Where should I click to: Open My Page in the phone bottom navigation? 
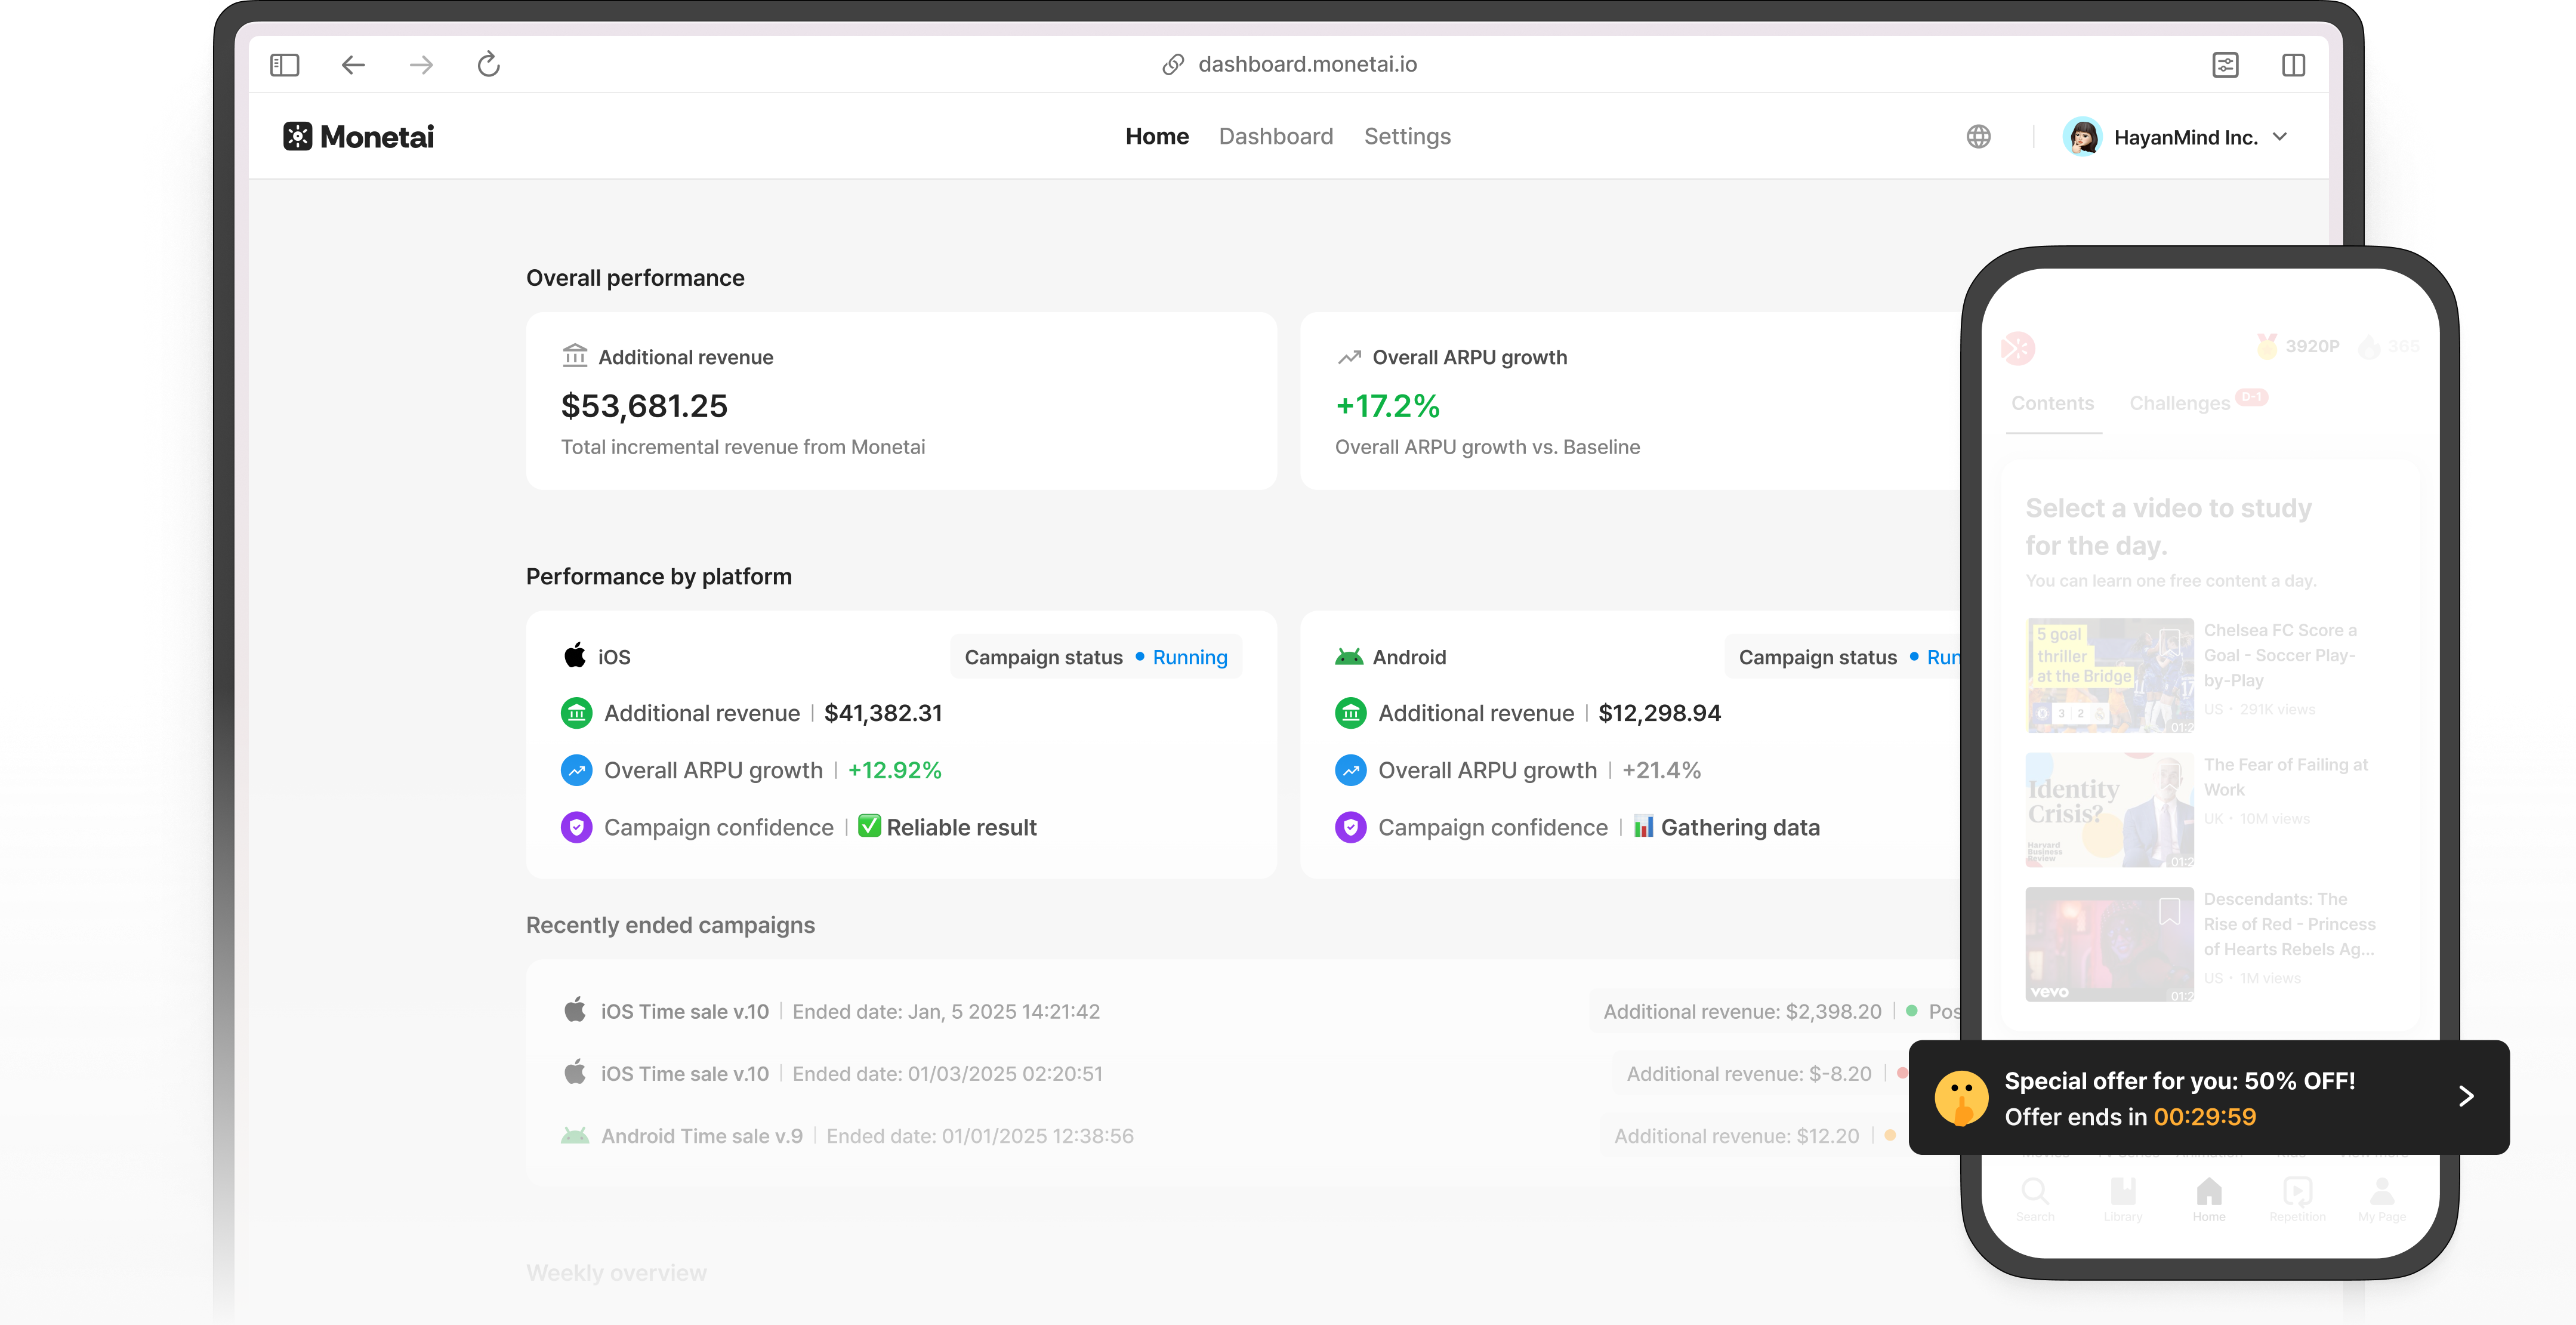tap(2382, 1196)
